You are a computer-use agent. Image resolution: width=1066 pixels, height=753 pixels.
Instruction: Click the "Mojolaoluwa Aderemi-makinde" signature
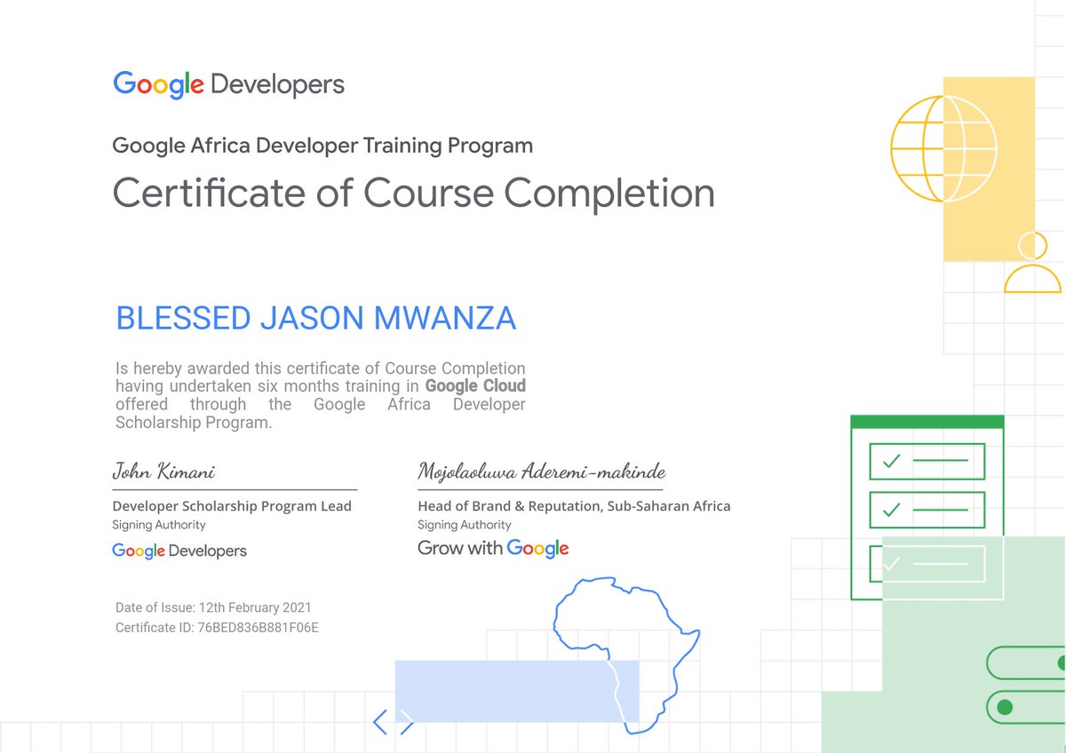pos(542,472)
